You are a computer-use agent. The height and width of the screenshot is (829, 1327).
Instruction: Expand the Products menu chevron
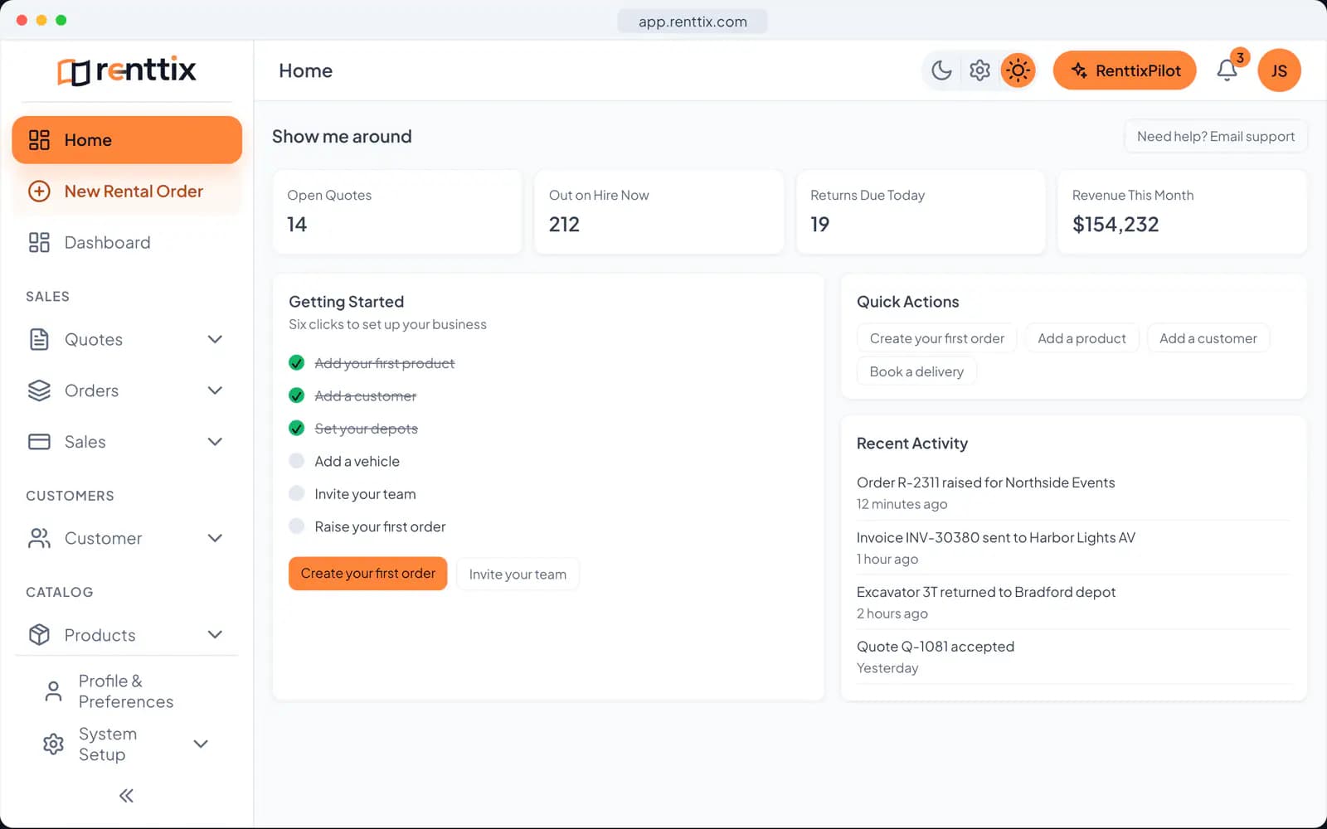pos(215,635)
